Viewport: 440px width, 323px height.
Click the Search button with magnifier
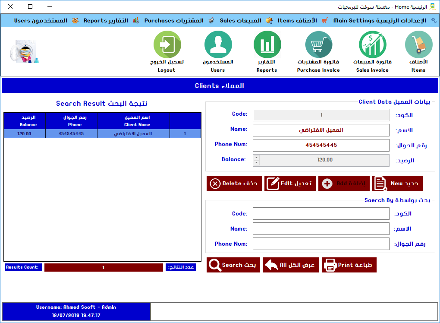[x=233, y=265]
